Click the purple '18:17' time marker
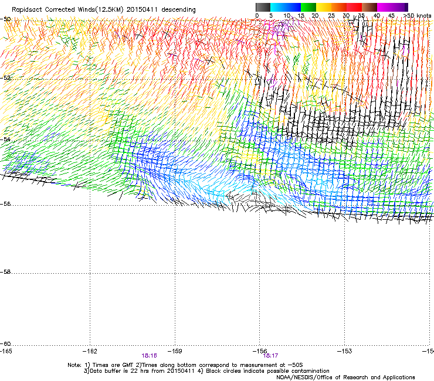 (x=270, y=356)
